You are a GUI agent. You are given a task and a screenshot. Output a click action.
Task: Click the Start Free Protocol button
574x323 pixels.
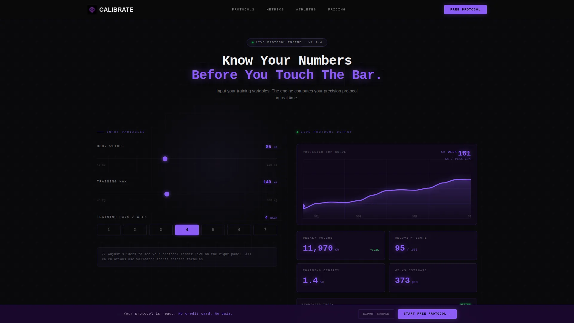pos(427,314)
